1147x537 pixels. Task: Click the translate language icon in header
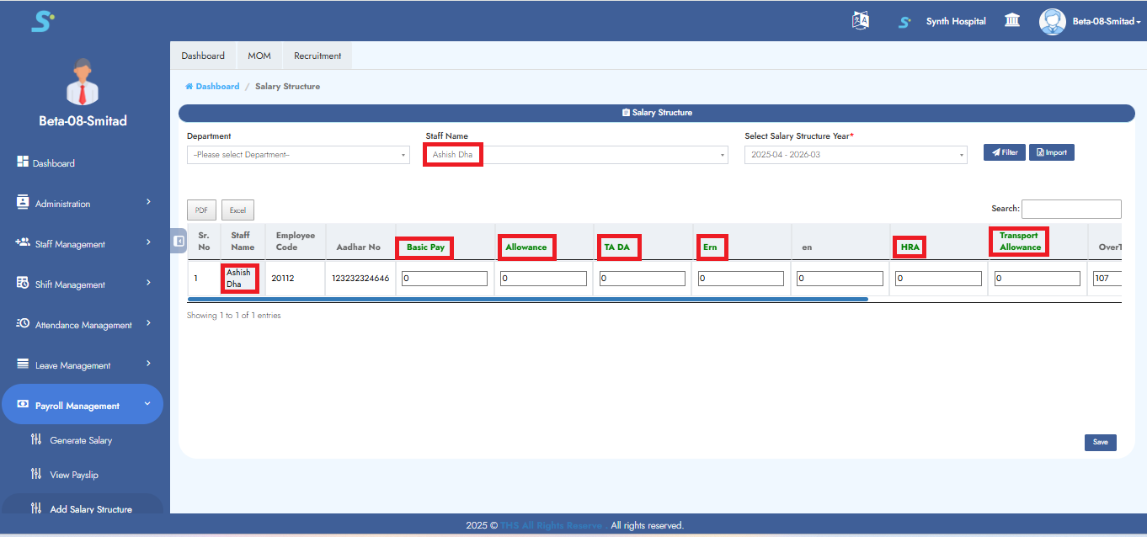(860, 21)
